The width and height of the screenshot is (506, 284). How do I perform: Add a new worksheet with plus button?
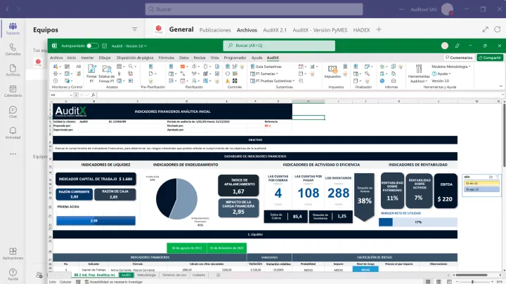pyautogui.click(x=218, y=275)
